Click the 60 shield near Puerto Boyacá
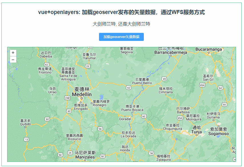 (144, 116)
